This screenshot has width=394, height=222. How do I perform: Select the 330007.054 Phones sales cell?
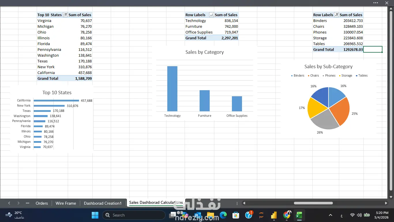pyautogui.click(x=351, y=32)
